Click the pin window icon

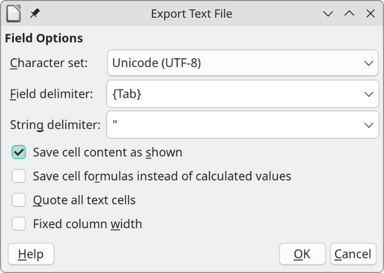[x=35, y=14]
